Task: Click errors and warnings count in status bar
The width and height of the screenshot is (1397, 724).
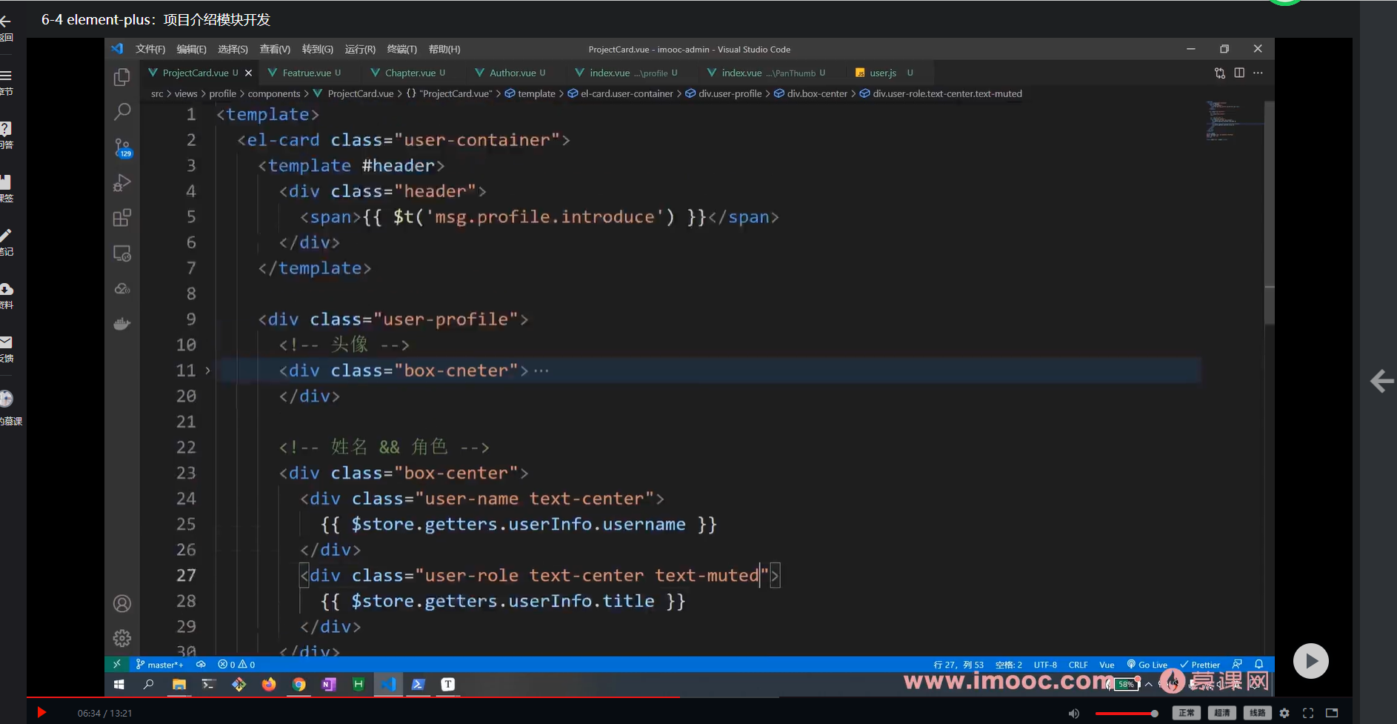Action: pos(236,664)
